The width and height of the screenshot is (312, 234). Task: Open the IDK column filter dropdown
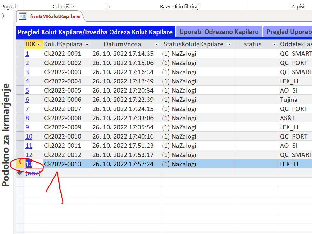(x=39, y=44)
